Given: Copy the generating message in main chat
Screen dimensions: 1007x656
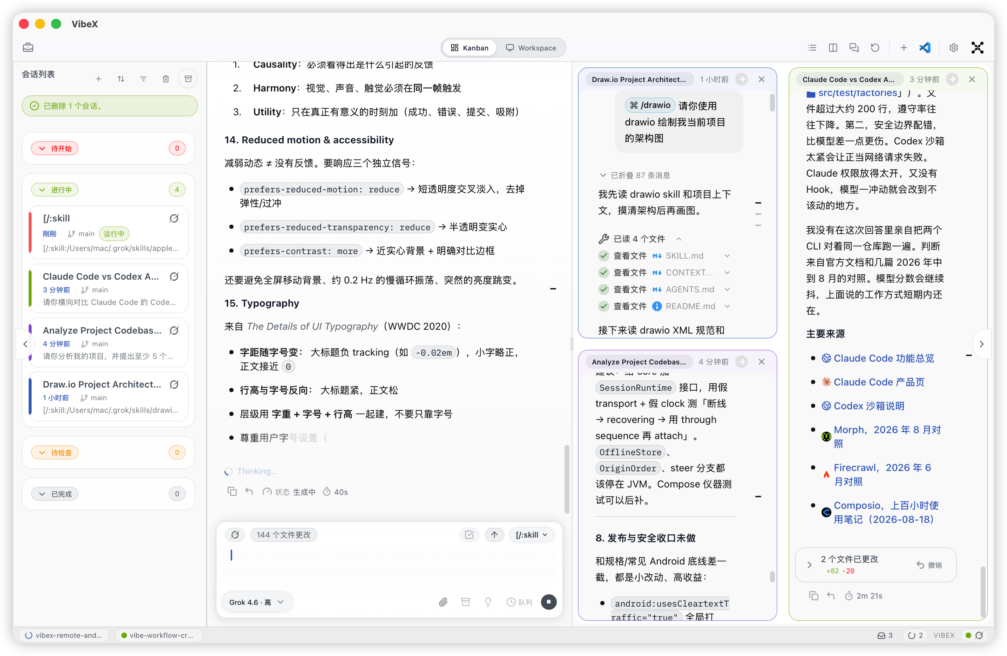Looking at the screenshot, I should tap(232, 491).
